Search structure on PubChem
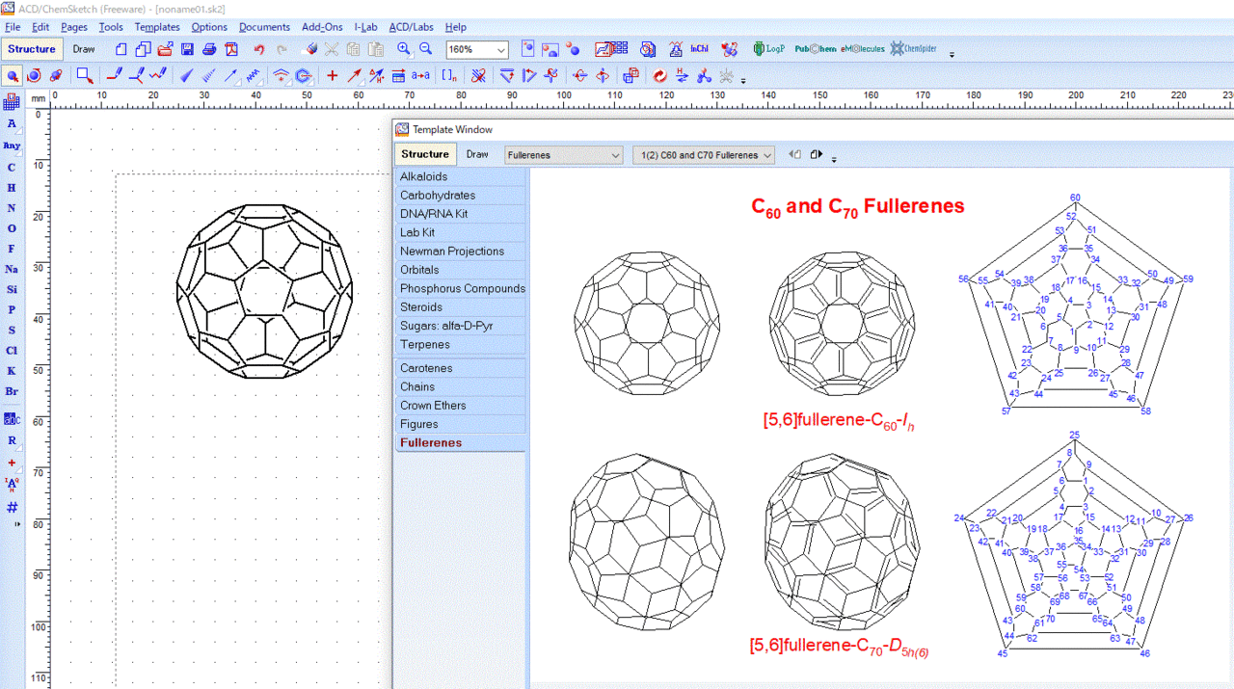The width and height of the screenshot is (1234, 689). pyautogui.click(x=816, y=49)
